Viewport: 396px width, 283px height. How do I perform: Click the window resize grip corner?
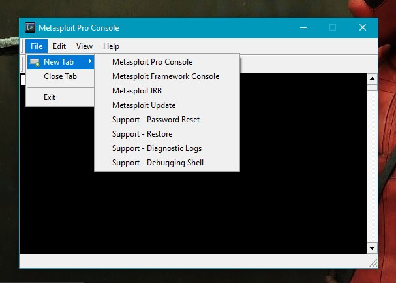click(373, 263)
